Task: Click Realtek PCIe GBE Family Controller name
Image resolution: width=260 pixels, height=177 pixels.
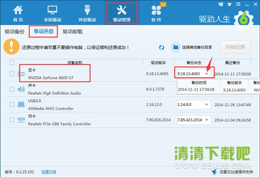Action: [60, 124]
